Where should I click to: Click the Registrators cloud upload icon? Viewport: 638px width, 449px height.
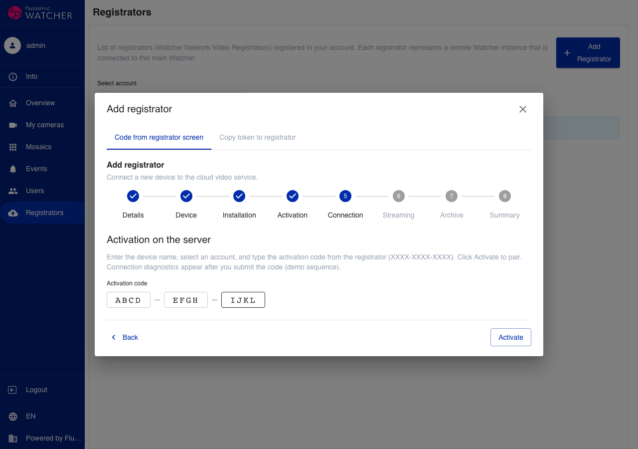coord(13,213)
